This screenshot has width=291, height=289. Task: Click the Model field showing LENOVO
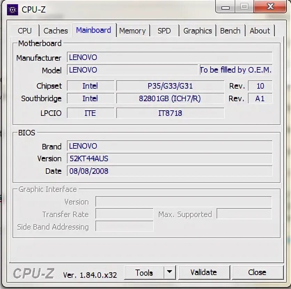132,70
